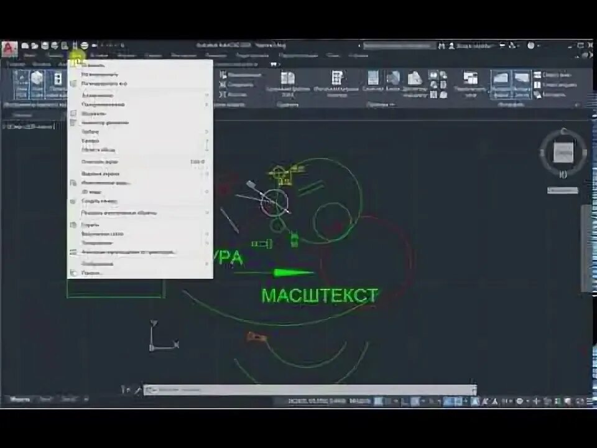Click the AutoCAD application menu button

[9, 47]
